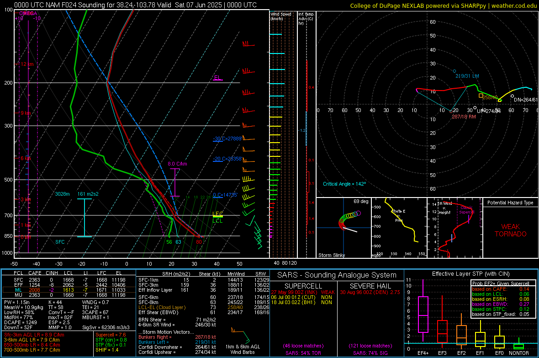Click the LFC label on the skew-T

(218, 214)
